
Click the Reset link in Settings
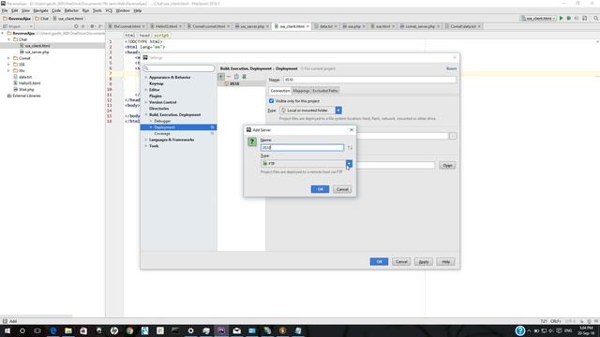tap(451, 68)
